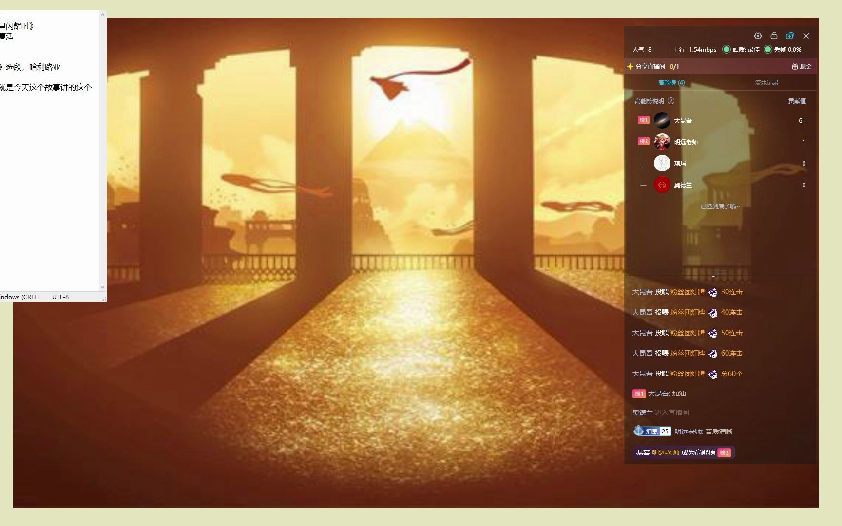Toggle the lock icon on the panel
Image resolution: width=842 pixels, height=526 pixels.
pyautogui.click(x=774, y=36)
